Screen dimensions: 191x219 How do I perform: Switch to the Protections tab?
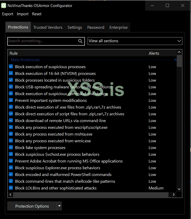18,27
